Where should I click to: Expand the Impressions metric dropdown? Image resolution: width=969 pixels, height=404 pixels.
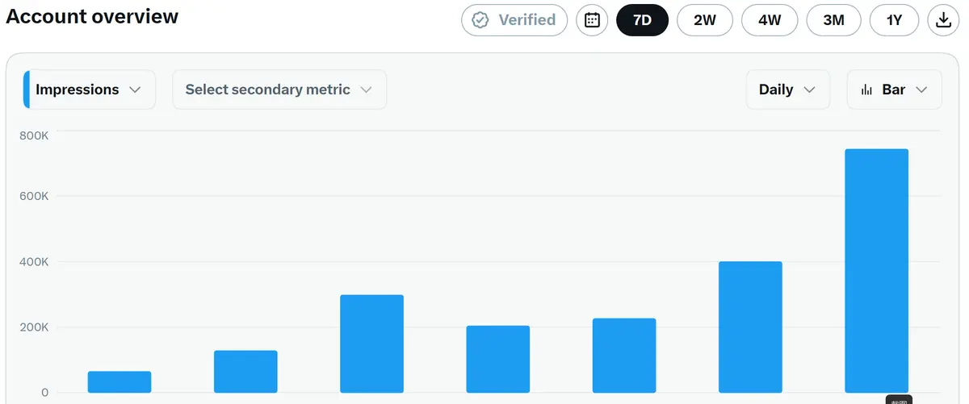90,90
